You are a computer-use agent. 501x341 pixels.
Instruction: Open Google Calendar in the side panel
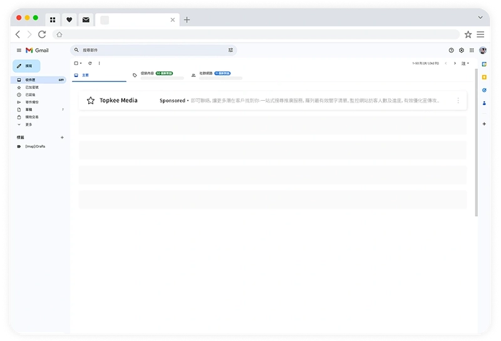click(x=484, y=64)
